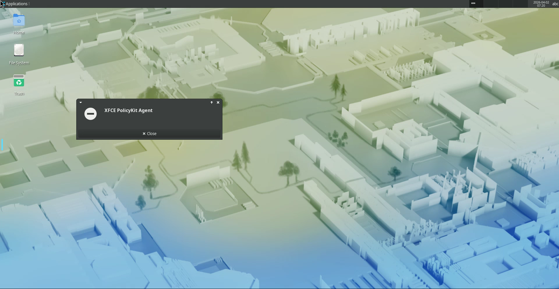559x289 pixels.
Task: Open the Home folder desktop icon
Action: pyautogui.click(x=19, y=21)
